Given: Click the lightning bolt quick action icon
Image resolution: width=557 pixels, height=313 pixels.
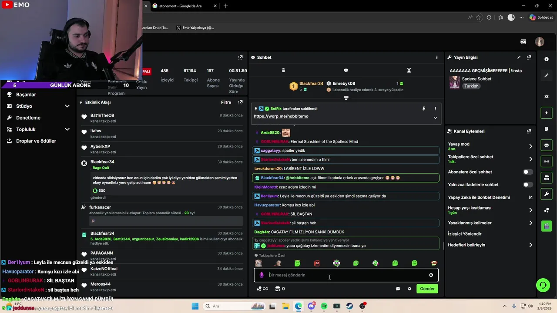Looking at the screenshot, I should (547, 113).
